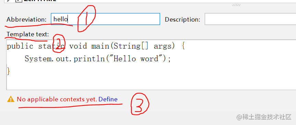The image size is (296, 125).
Task: Click the Abbreviation field containing hello
Action: pos(105,19)
